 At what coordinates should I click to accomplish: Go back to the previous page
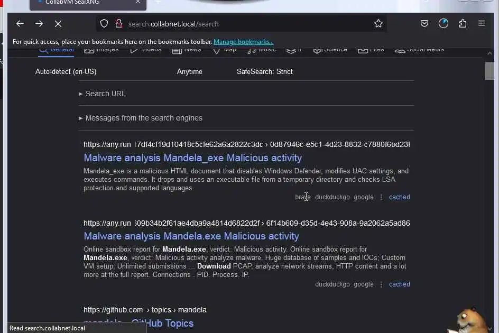pos(20,24)
